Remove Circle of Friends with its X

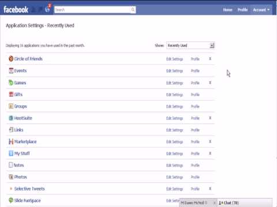click(x=210, y=59)
